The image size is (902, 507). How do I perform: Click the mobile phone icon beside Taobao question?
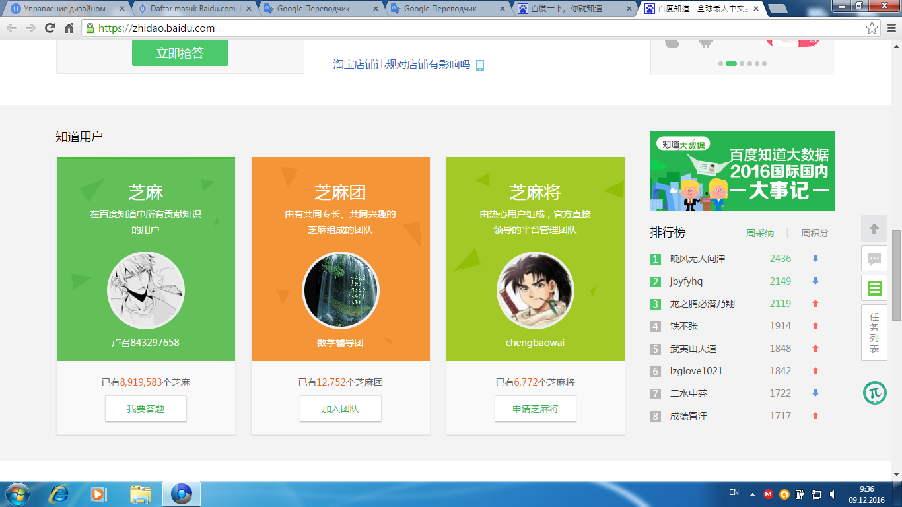pos(480,65)
